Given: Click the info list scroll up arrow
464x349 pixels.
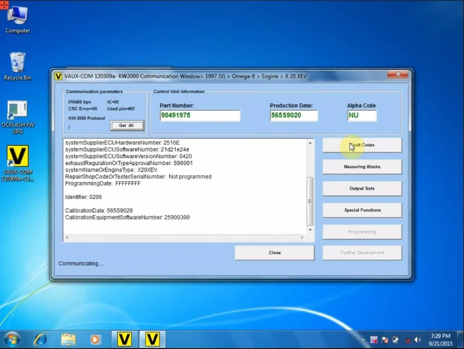Looking at the screenshot, I should click(x=310, y=143).
